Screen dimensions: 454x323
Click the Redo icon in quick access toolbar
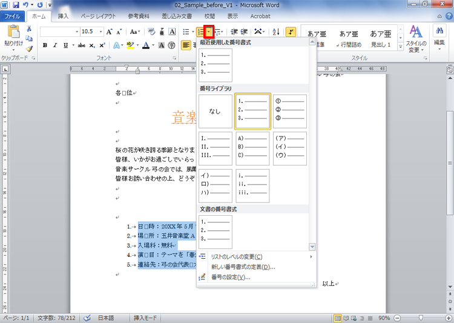(x=40, y=5)
